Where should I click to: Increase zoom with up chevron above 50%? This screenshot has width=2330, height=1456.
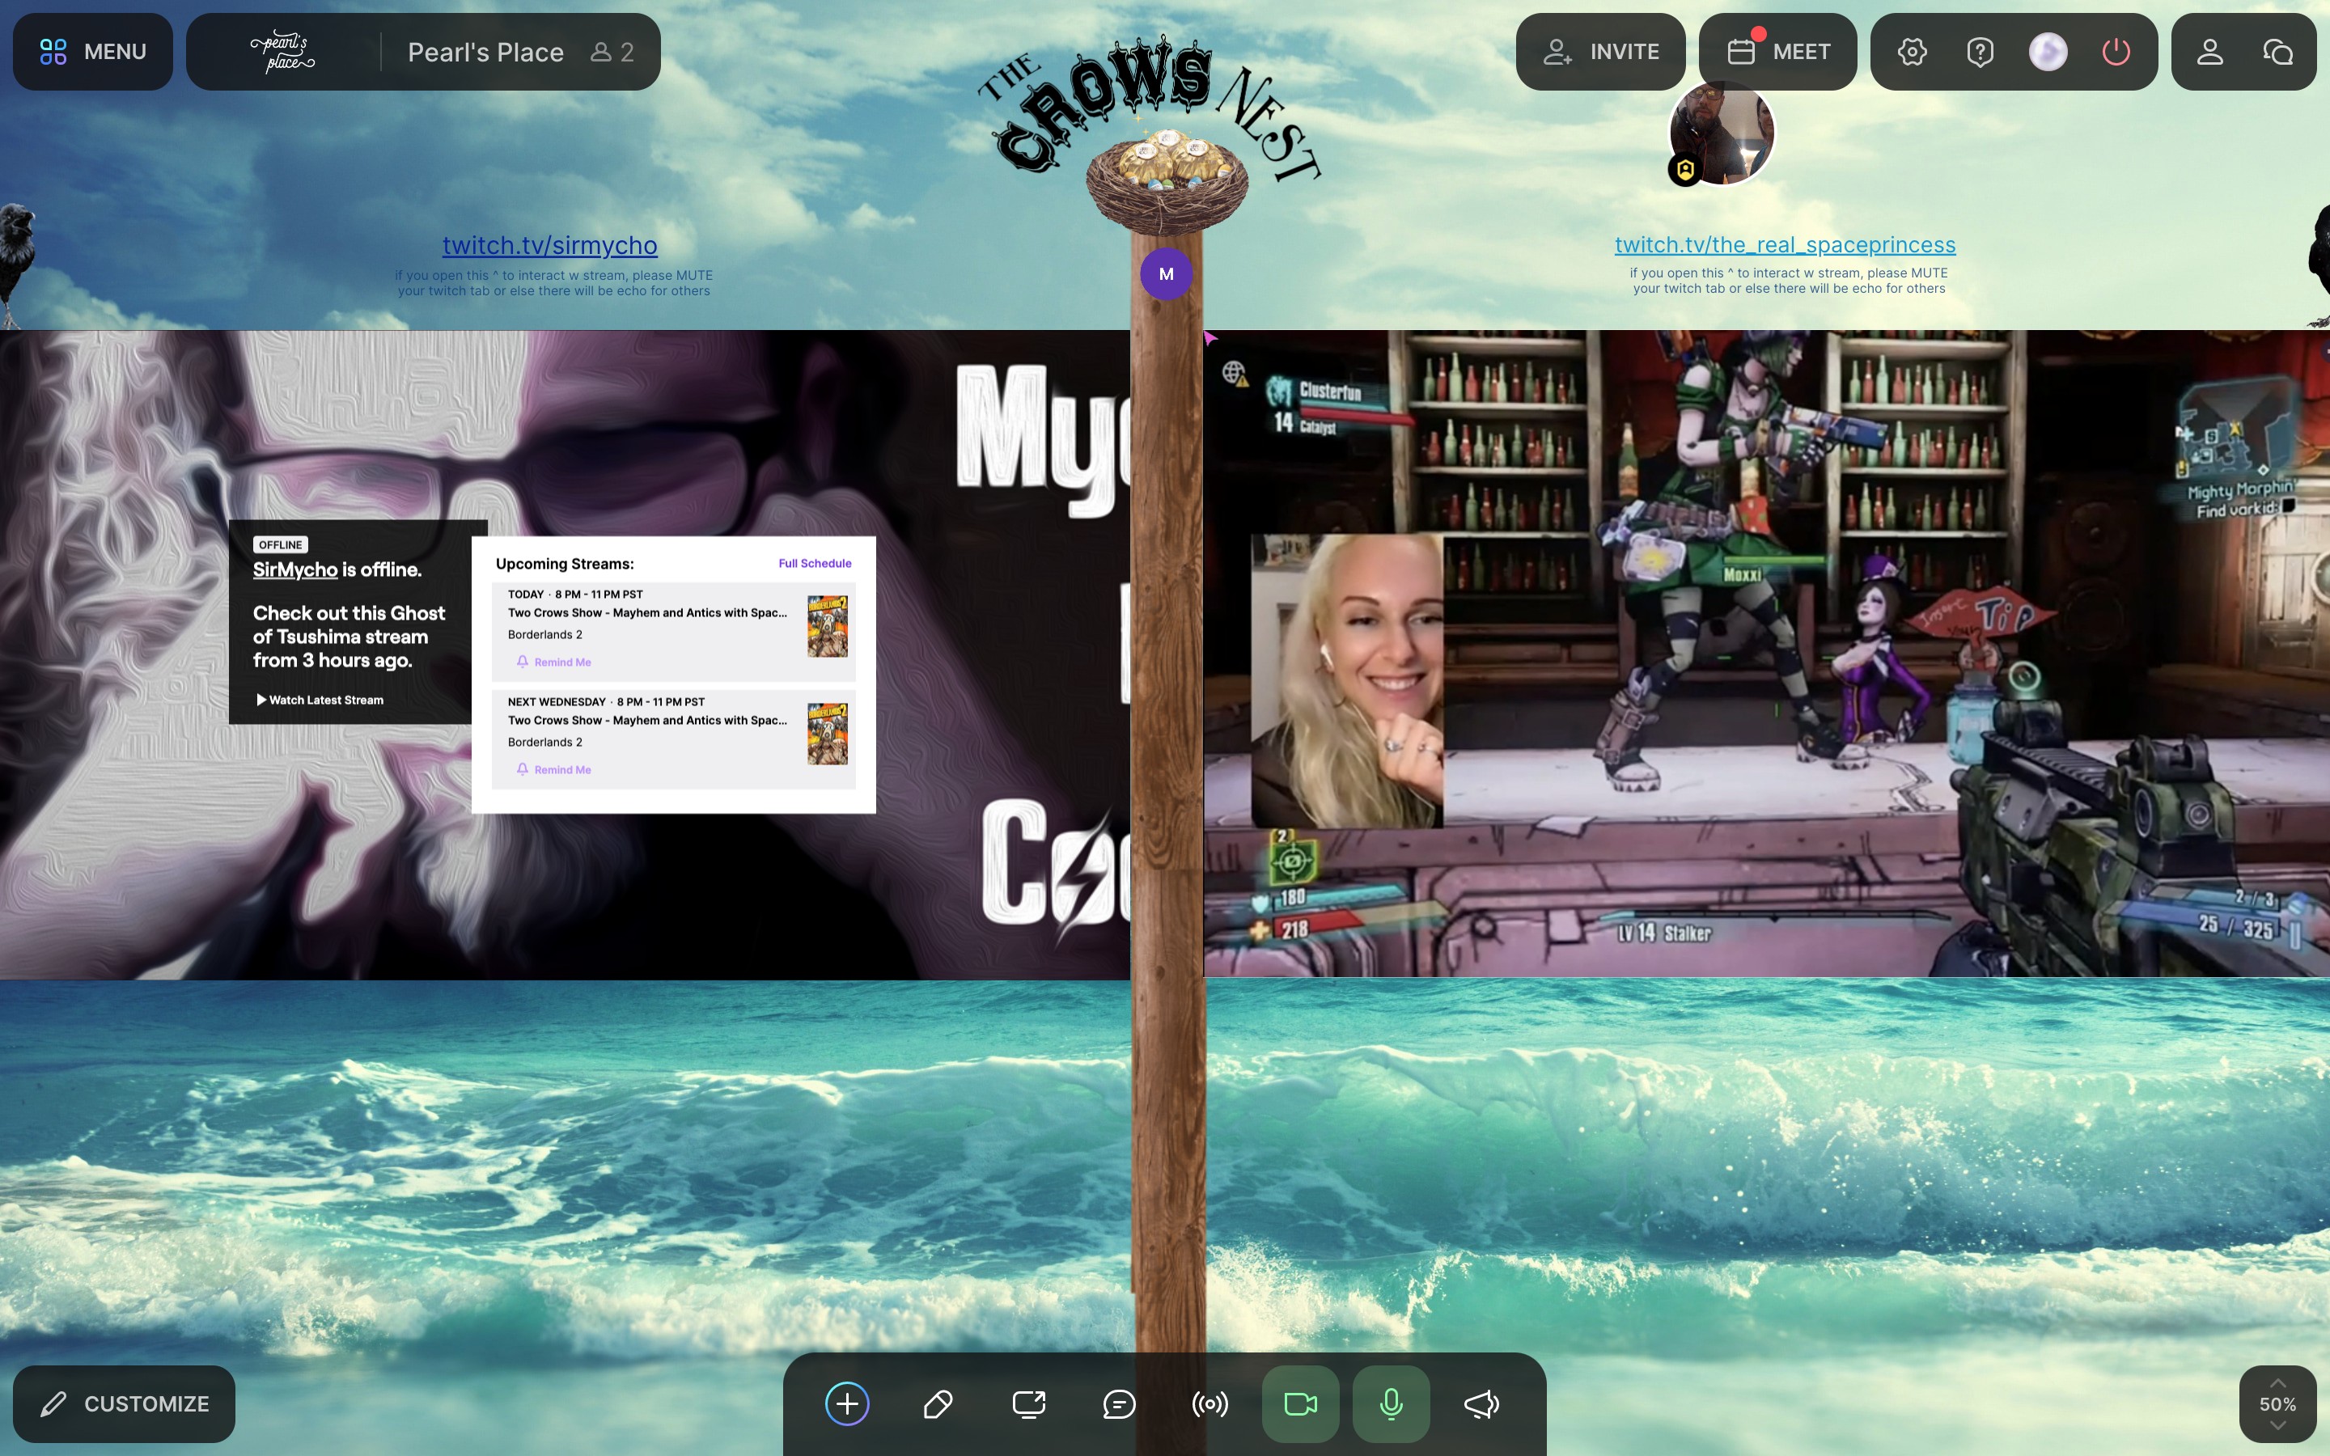2277,1383
